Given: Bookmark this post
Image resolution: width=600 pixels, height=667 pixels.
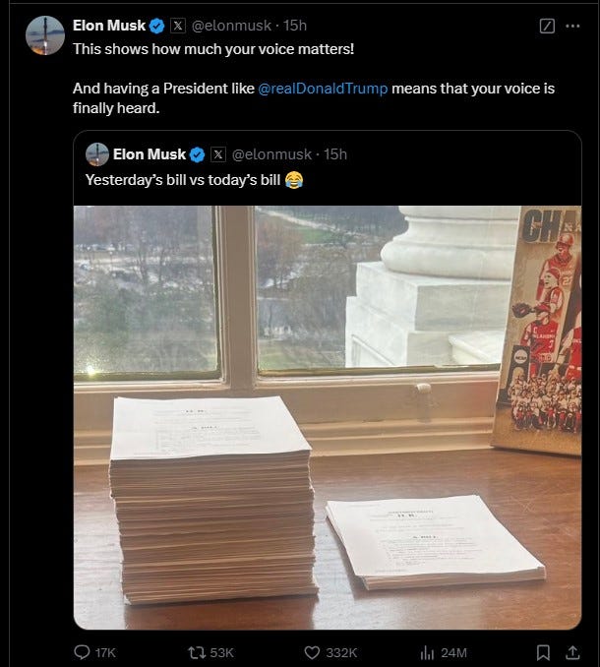Looking at the screenshot, I should pos(543,652).
